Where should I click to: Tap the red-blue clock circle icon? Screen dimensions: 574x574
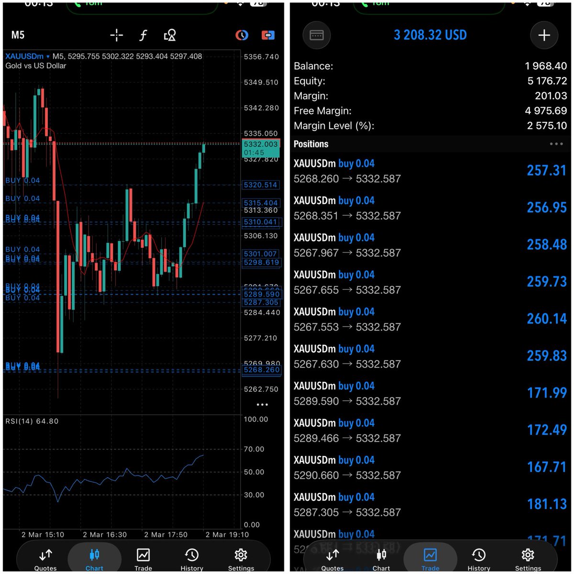coord(242,35)
